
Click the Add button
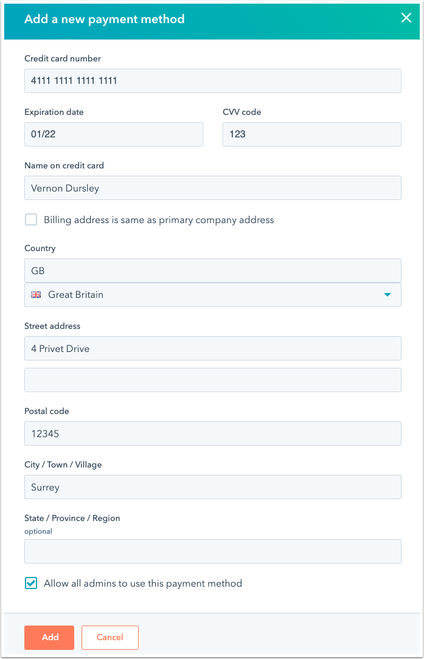[49, 638]
